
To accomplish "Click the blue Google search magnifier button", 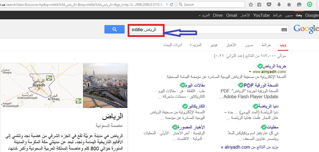I will 114,29.
